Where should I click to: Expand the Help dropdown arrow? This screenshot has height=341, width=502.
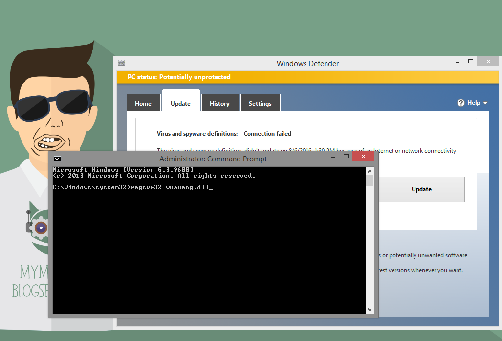pyautogui.click(x=485, y=103)
